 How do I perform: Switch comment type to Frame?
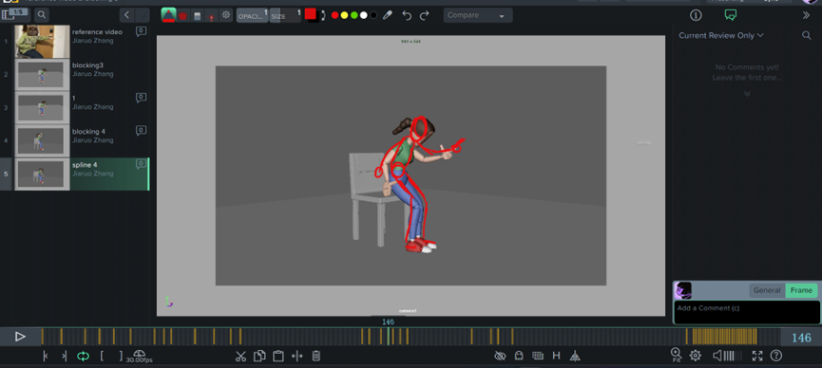pos(801,290)
